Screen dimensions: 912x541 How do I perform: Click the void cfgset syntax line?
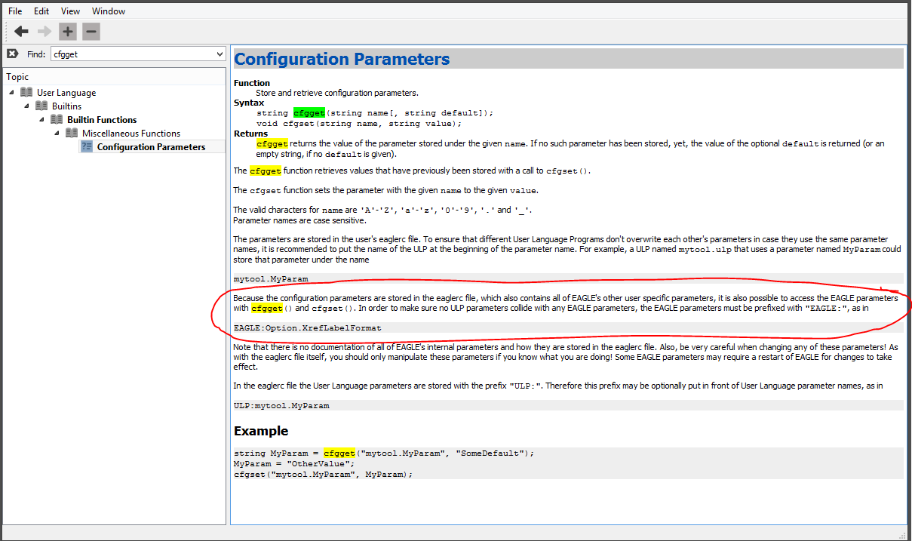point(359,123)
